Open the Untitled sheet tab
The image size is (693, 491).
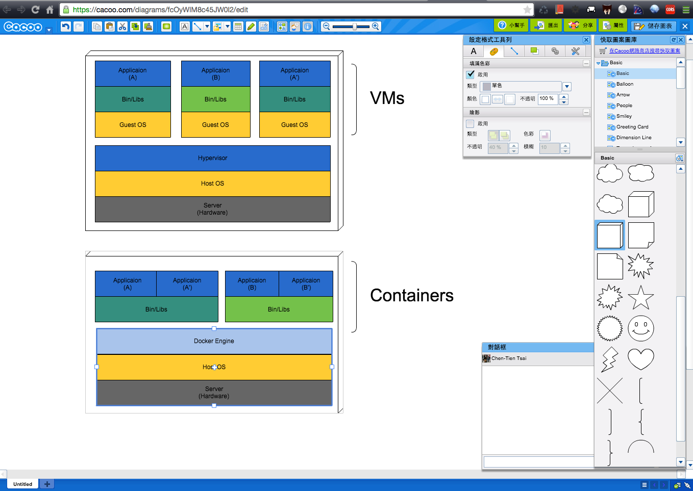23,484
